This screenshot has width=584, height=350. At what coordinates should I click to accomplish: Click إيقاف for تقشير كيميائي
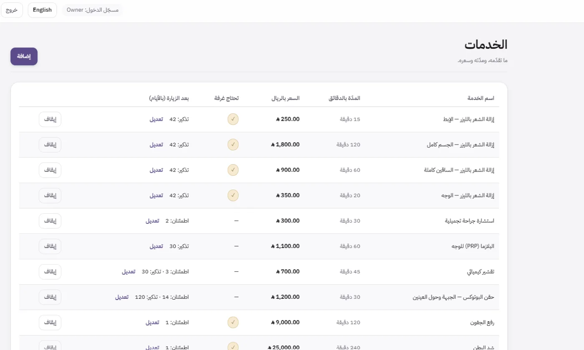coord(50,272)
